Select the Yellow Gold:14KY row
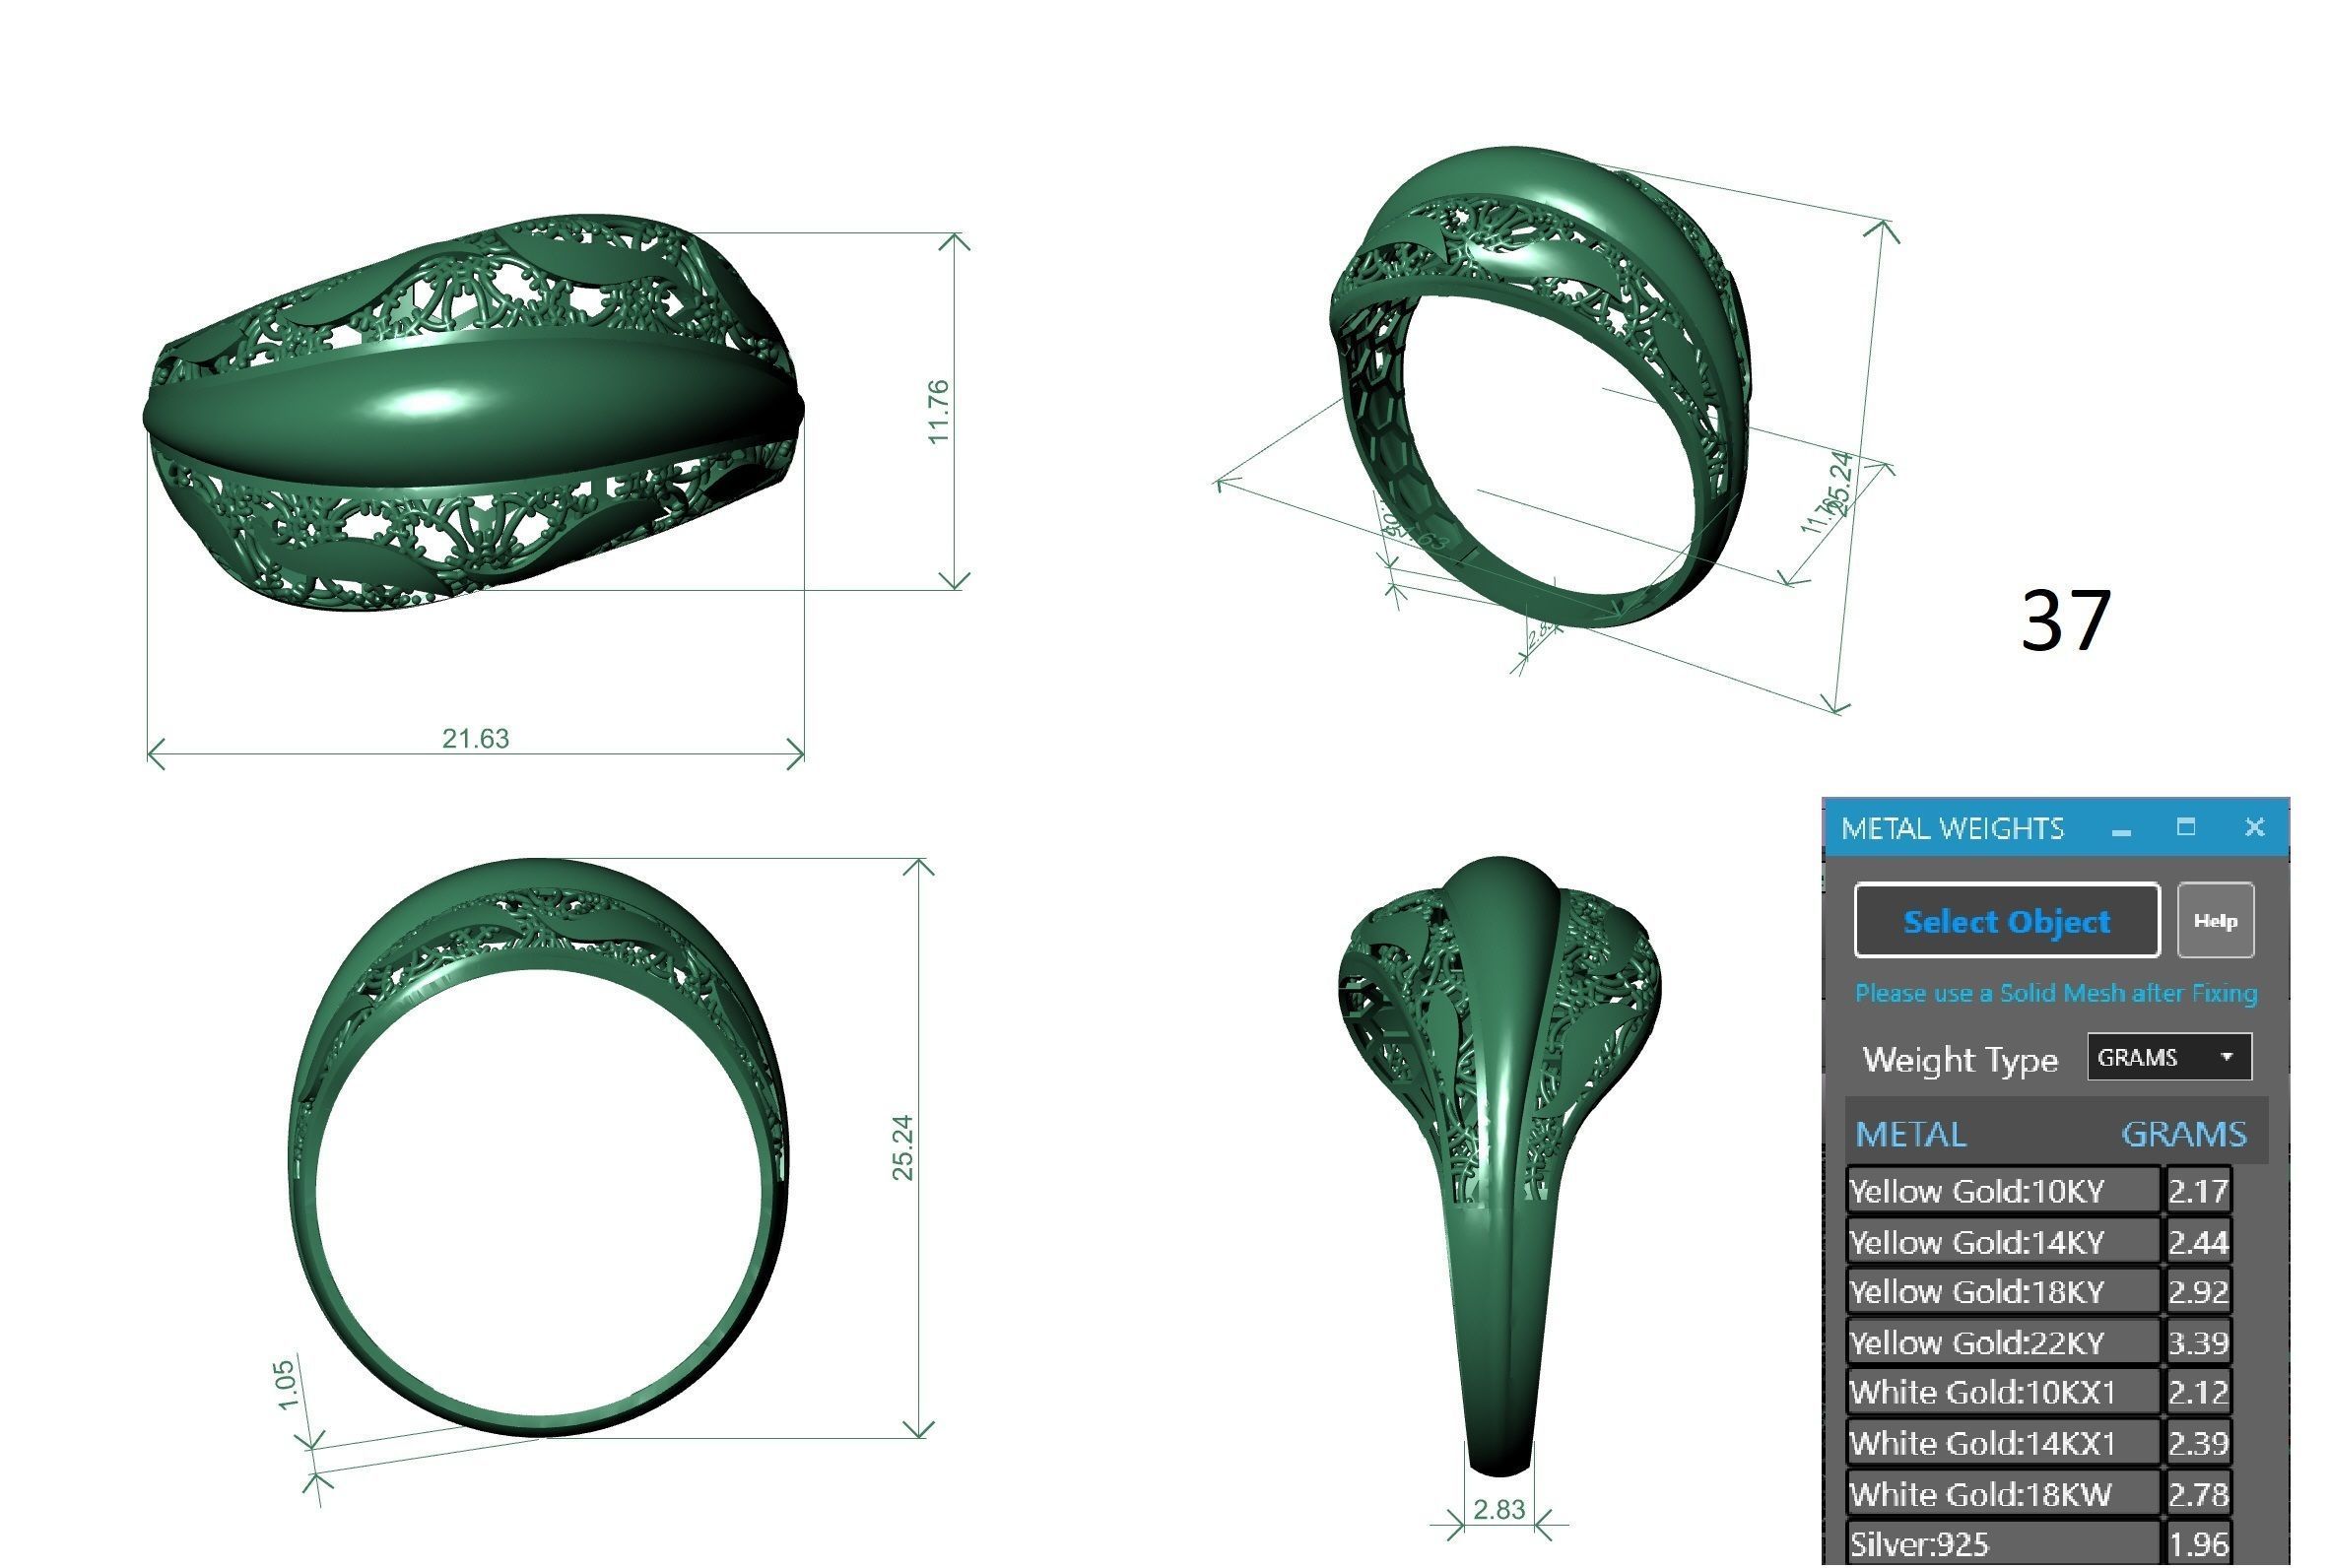The height and width of the screenshot is (1568, 2329). pyautogui.click(x=2001, y=1242)
